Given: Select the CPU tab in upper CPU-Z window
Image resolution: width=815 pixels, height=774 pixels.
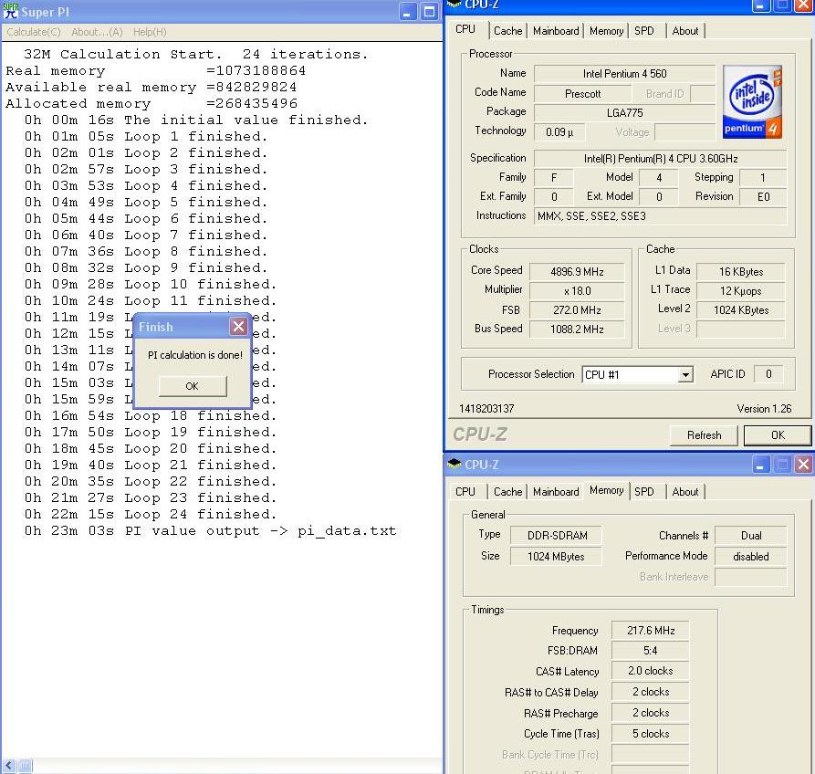Looking at the screenshot, I should pyautogui.click(x=465, y=29).
